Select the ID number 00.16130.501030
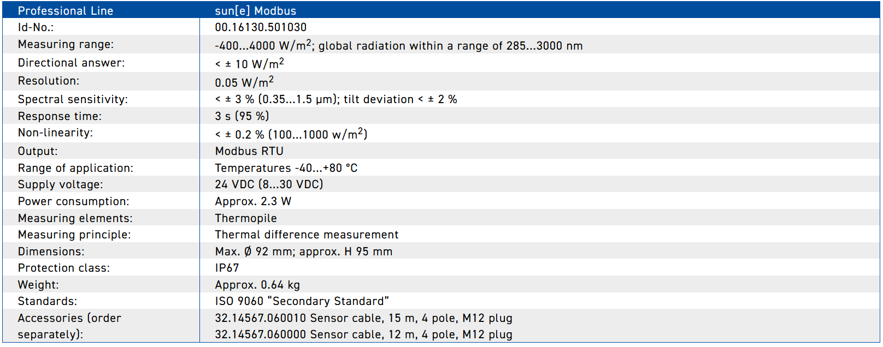 (261, 27)
